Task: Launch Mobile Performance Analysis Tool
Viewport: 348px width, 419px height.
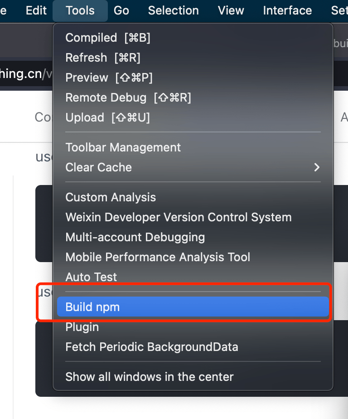Action: click(158, 257)
